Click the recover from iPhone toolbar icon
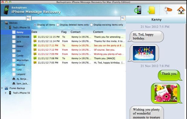Viewport: 187px width, 119px height. click(138, 10)
